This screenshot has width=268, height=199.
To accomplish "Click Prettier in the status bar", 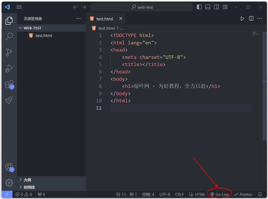I will (x=243, y=194).
